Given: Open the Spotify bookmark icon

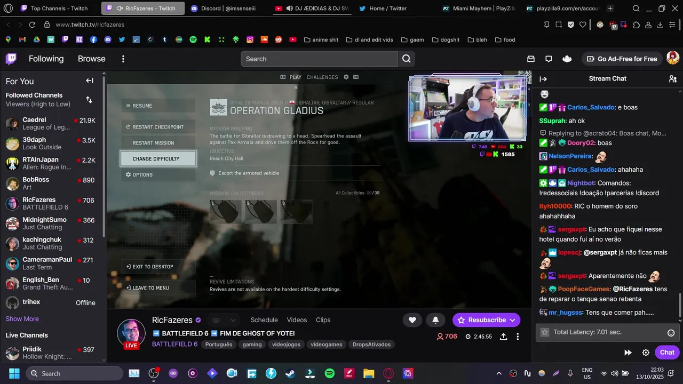Looking at the screenshot, I should (193, 39).
